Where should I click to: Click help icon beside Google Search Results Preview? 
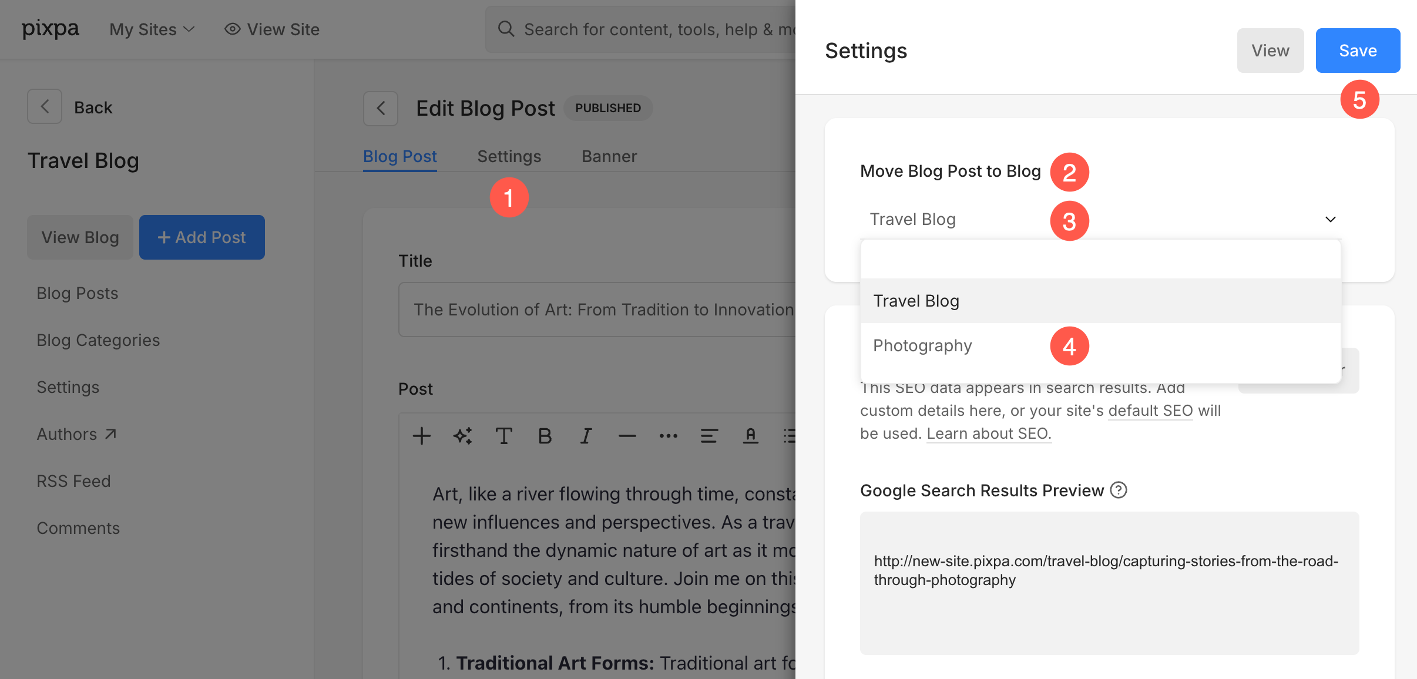(1119, 490)
